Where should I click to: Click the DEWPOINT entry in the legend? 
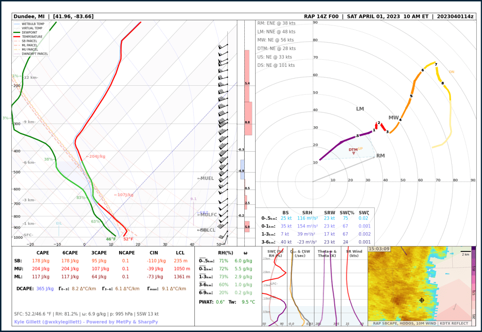pyautogui.click(x=30, y=32)
